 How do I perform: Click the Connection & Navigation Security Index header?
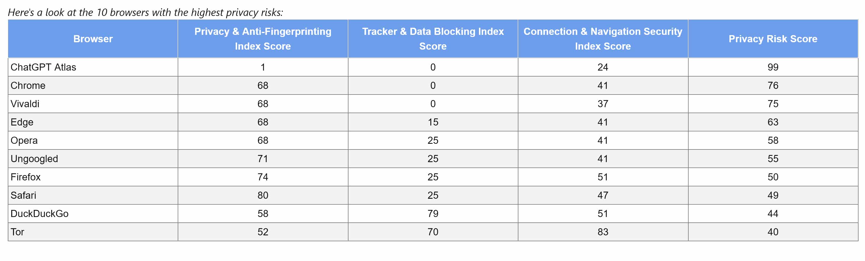(603, 39)
